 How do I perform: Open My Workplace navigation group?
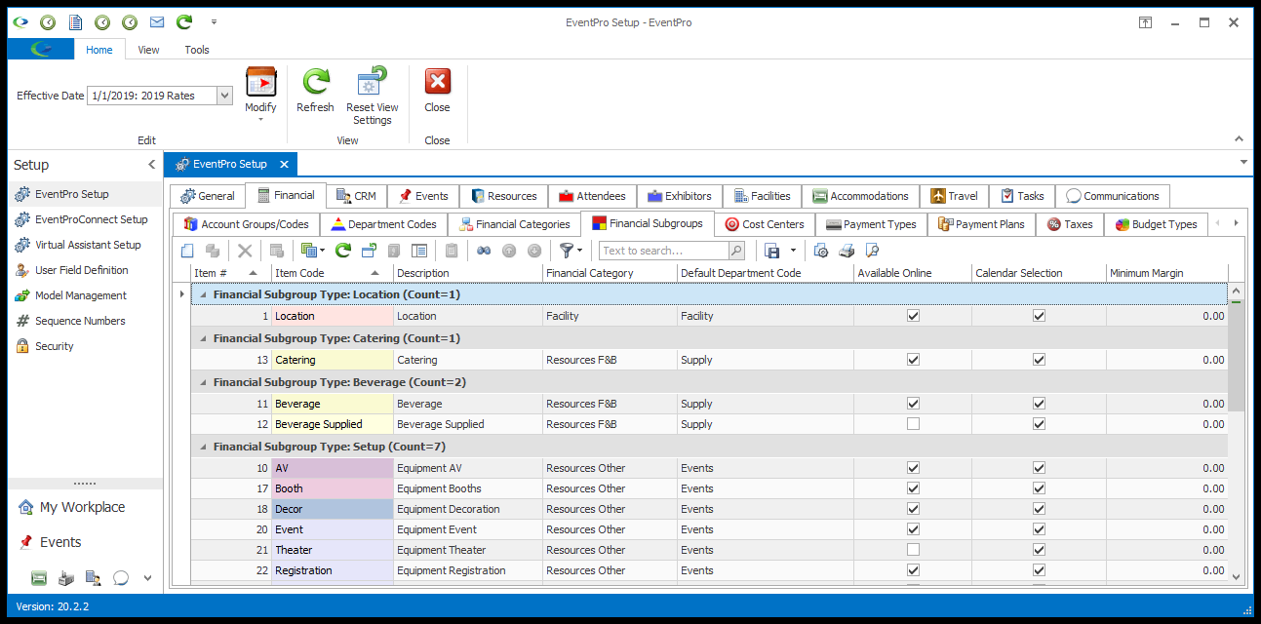(x=86, y=507)
